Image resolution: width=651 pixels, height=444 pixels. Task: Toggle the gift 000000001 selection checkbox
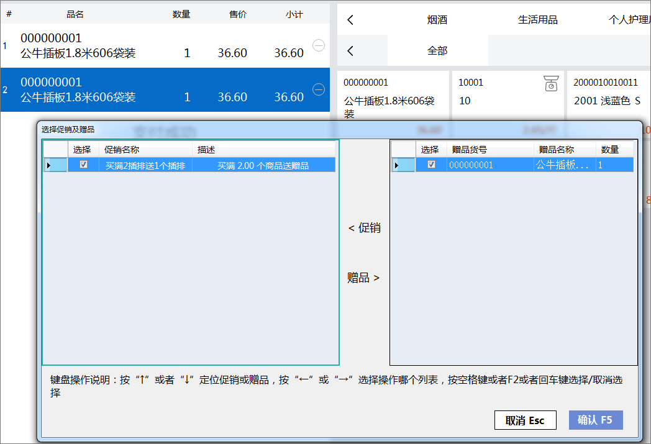point(431,165)
